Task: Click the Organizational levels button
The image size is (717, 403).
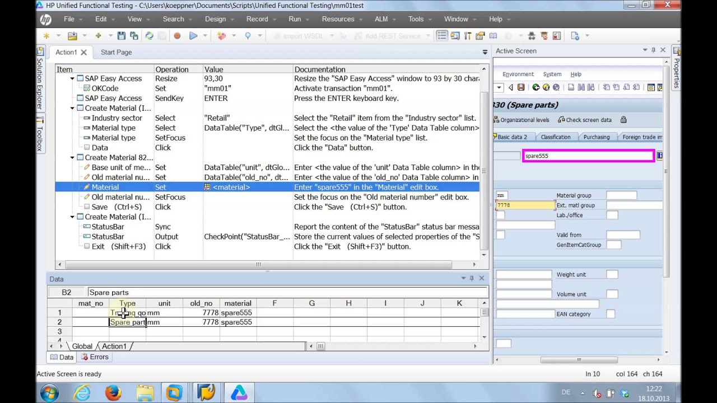Action: (x=521, y=120)
